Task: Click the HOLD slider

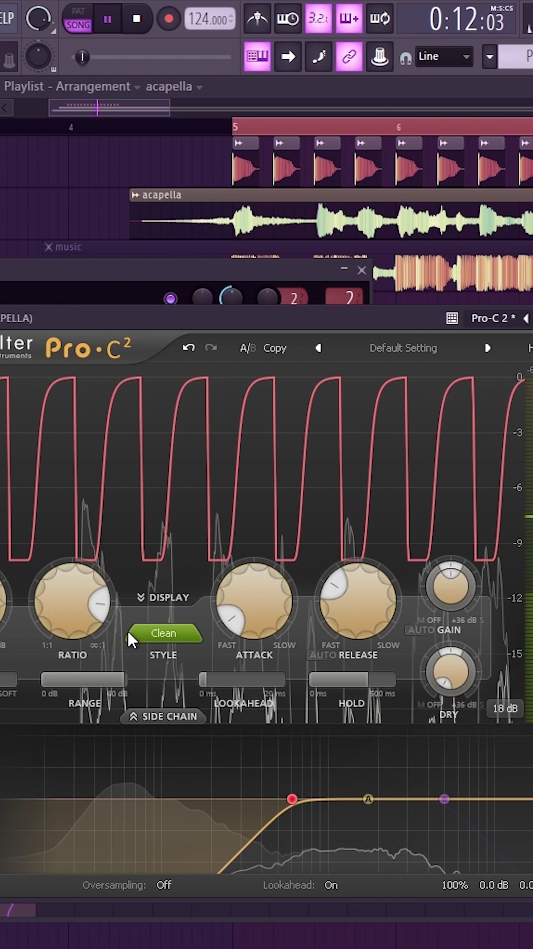Action: pyautogui.click(x=352, y=680)
